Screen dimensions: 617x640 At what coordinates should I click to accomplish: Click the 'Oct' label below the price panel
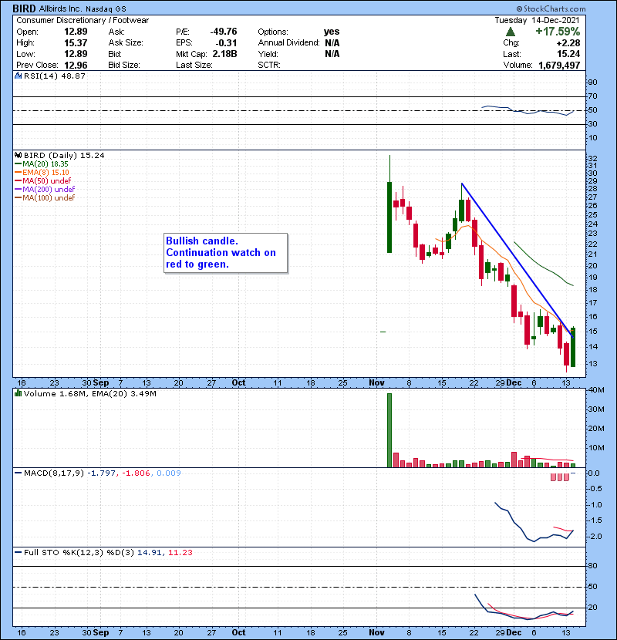[x=238, y=382]
